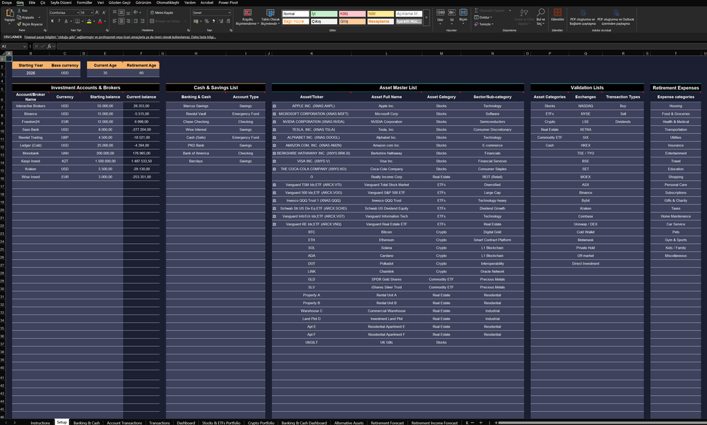Viewport: 707px width, 425px height.
Task: Click the Biçim format cells icon
Action: pos(463,12)
